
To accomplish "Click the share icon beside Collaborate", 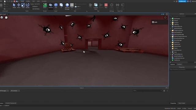I will pyautogui.click(x=190, y=1).
